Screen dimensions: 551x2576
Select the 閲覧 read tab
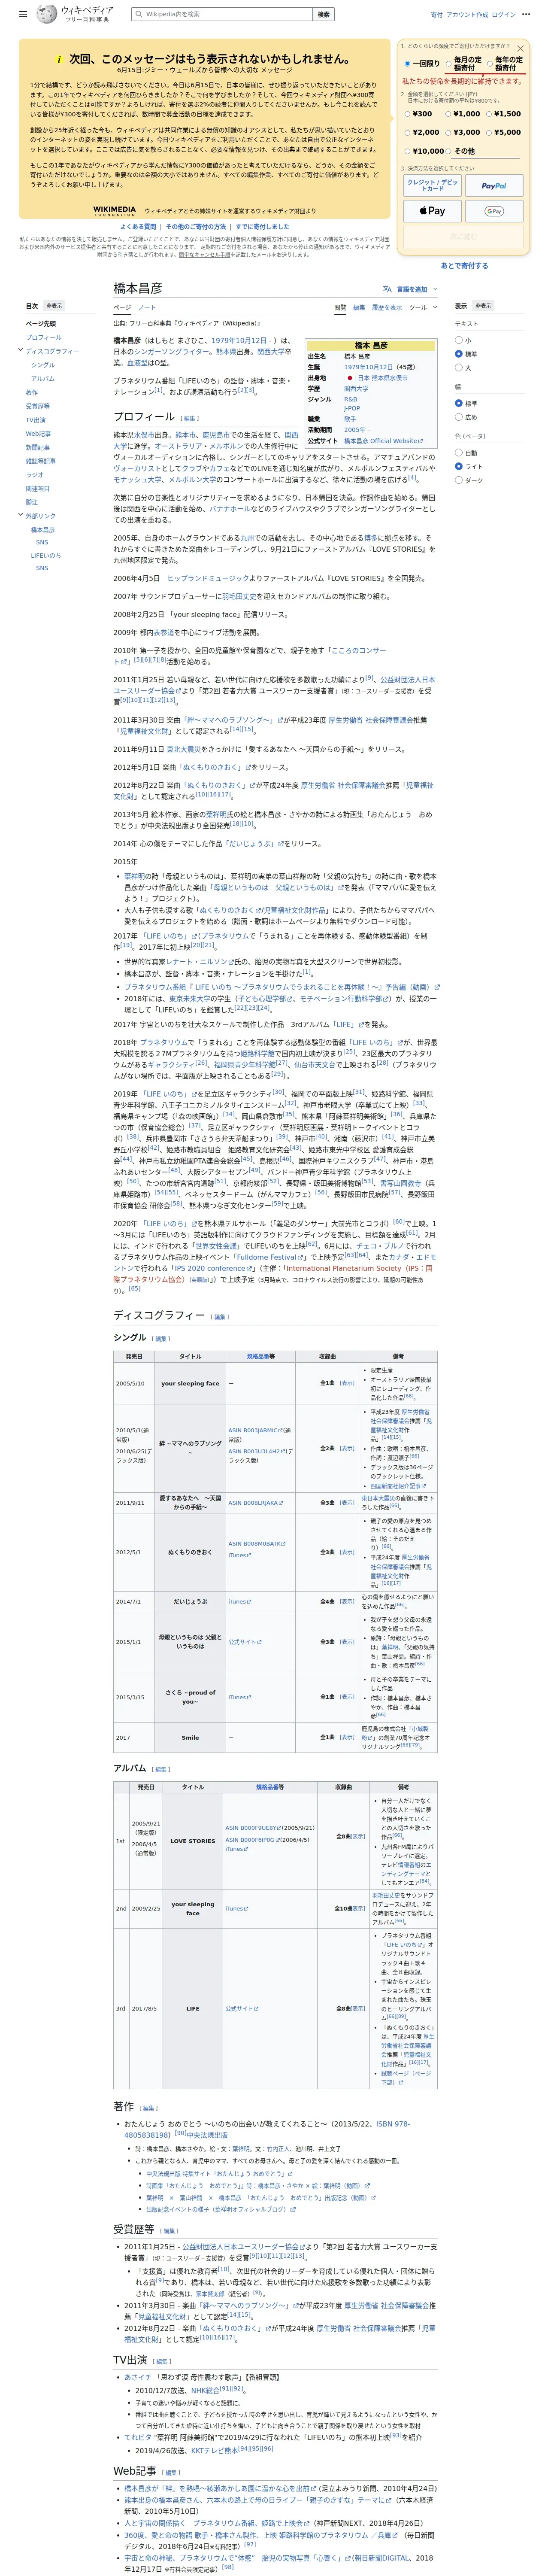tap(340, 308)
